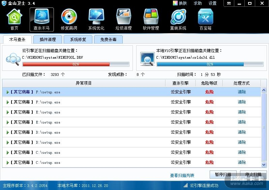
Task: Switch to the 木马查杀 tab
Action: point(17,40)
